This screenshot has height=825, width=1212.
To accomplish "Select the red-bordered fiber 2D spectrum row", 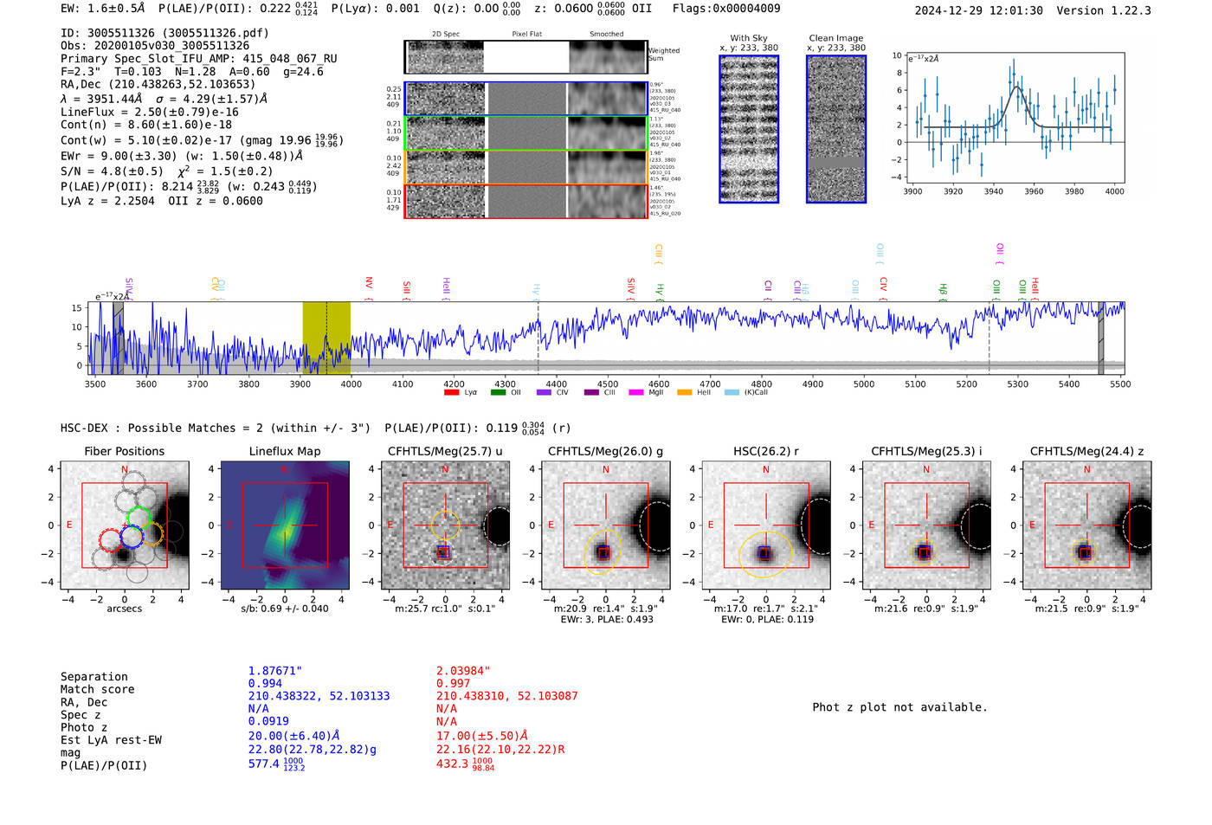I will pyautogui.click(x=525, y=201).
